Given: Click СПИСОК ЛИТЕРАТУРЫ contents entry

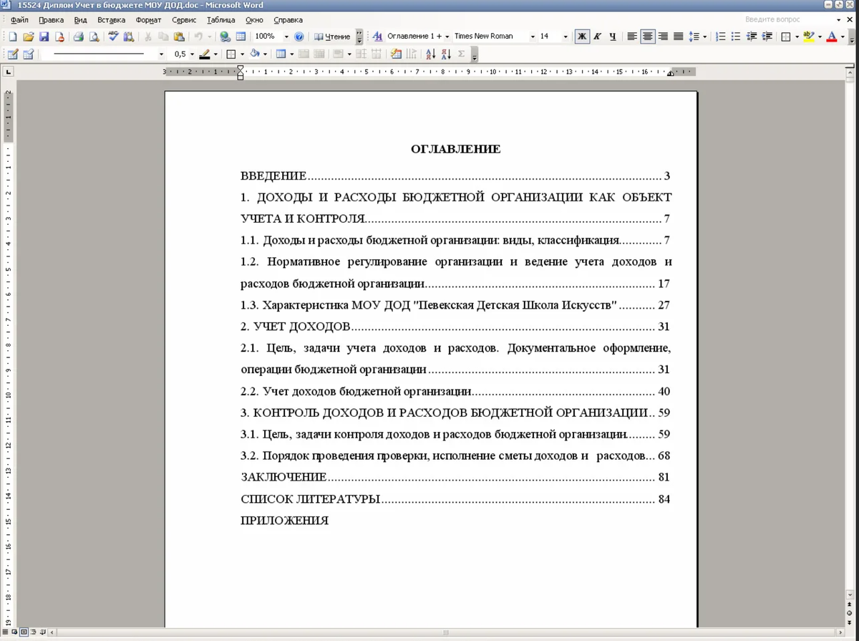Looking at the screenshot, I should click(x=455, y=498).
